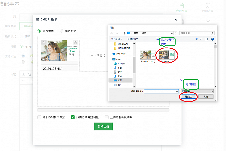Expand 本機 breadcrumb chevron in address bar
Image resolution: width=226 pixels, height=151 pixels.
(x=140, y=33)
